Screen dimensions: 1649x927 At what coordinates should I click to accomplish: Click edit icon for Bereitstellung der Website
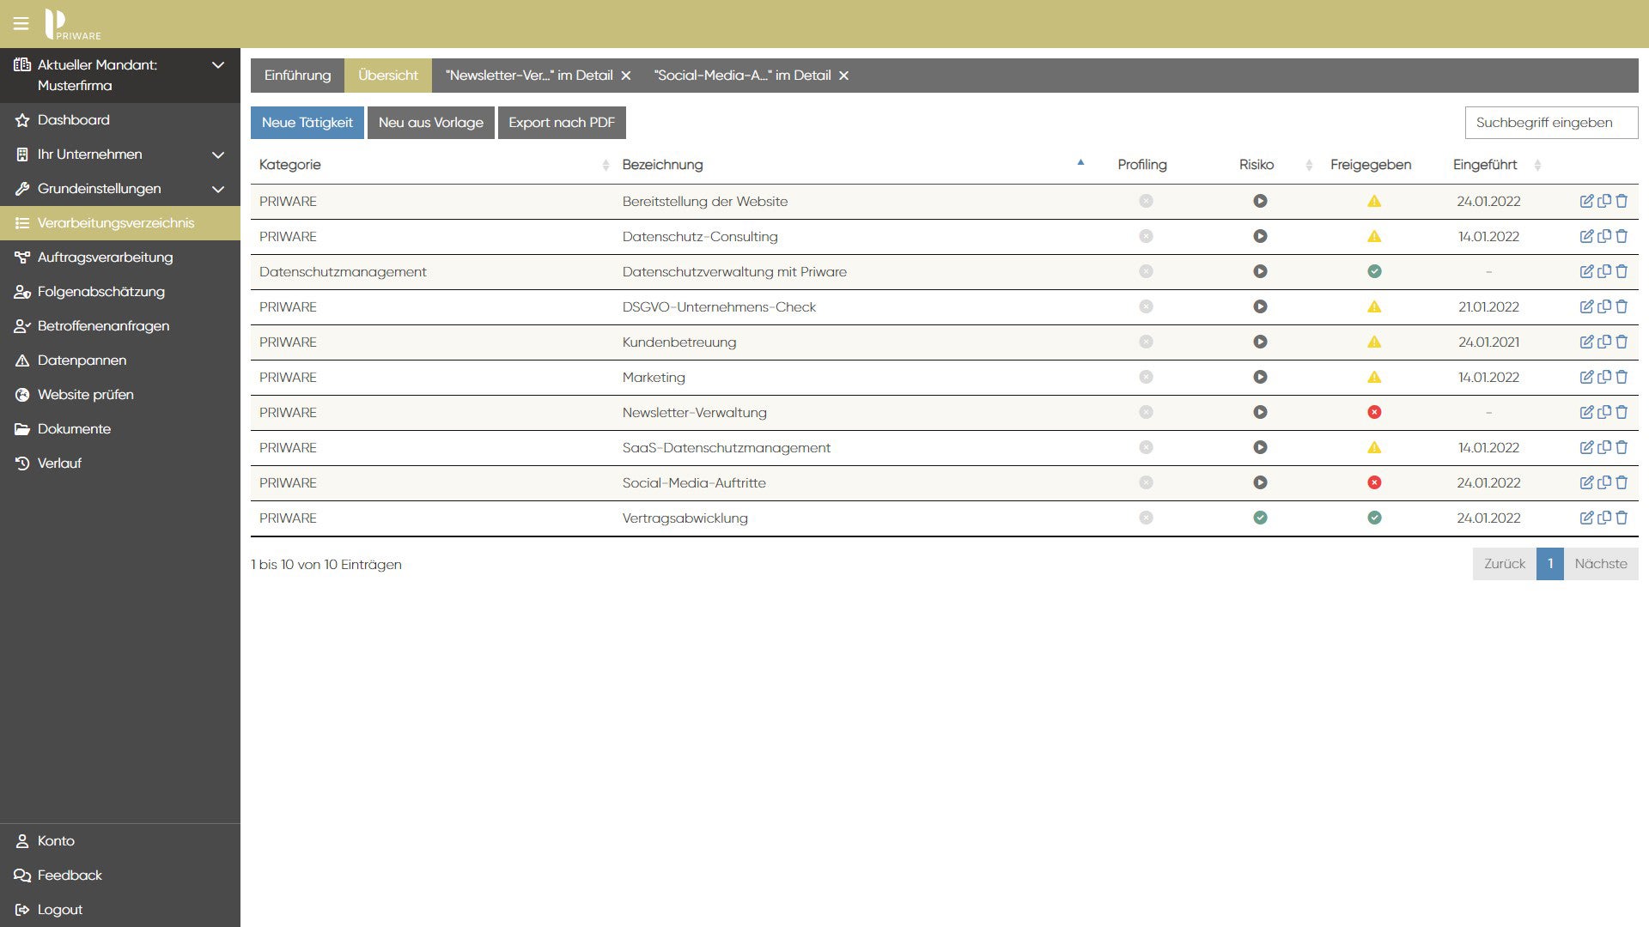[1586, 201]
